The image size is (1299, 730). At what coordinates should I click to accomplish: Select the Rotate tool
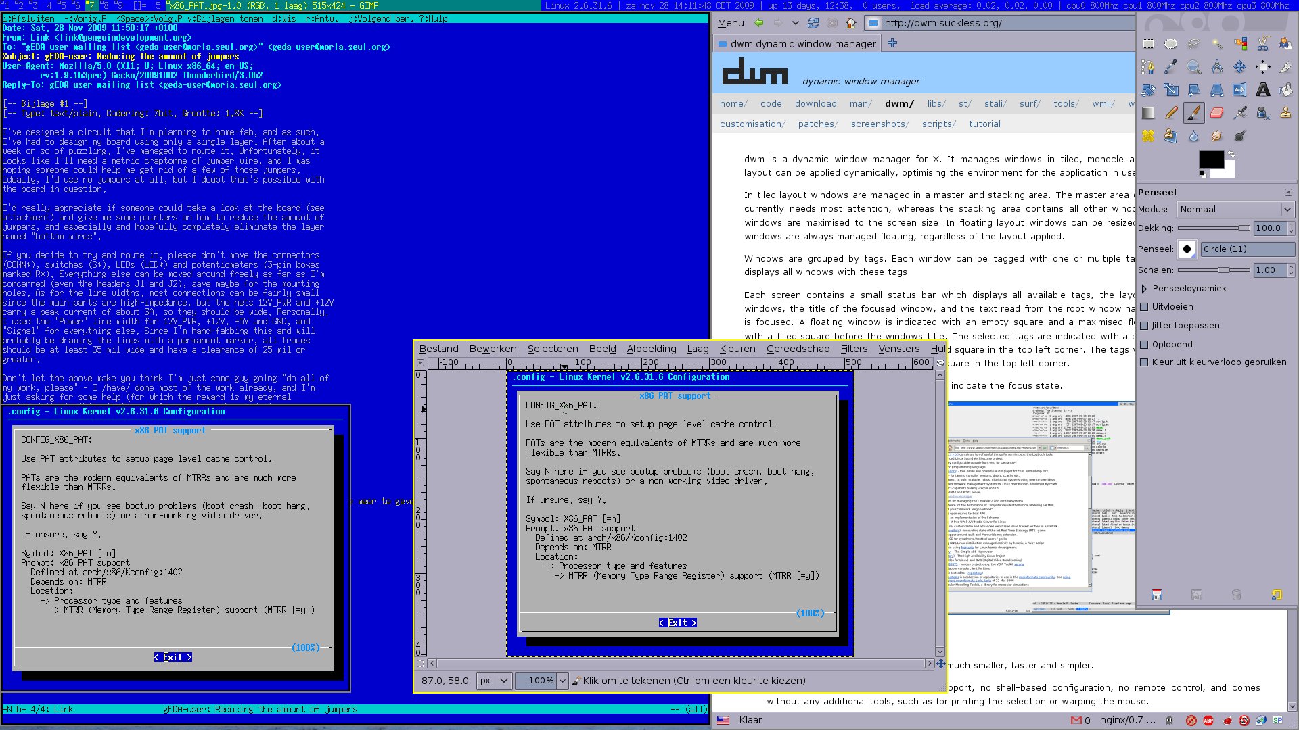tap(1148, 90)
